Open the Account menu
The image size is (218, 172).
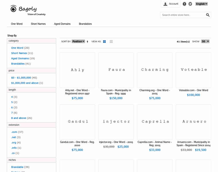click(171, 4)
